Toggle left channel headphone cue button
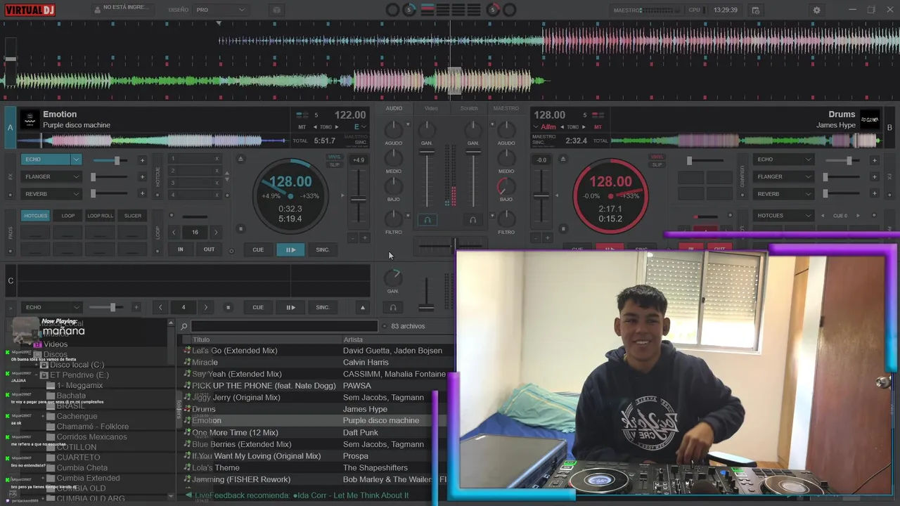This screenshot has height=506, width=900. (x=427, y=220)
